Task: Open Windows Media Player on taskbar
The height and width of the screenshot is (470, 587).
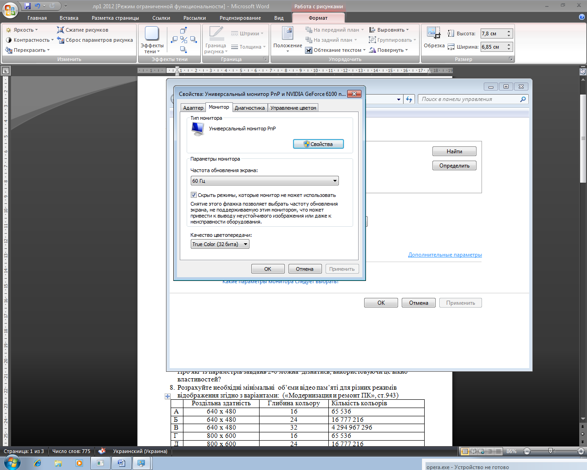Action: (79, 464)
